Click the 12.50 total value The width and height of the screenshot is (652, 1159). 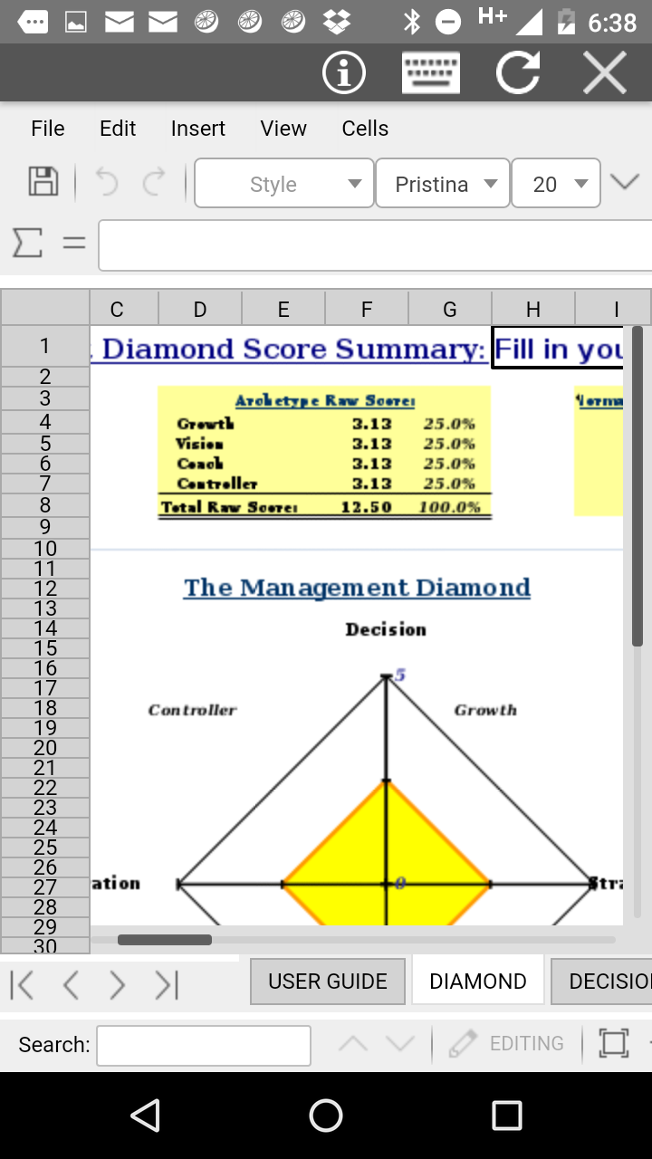366,507
